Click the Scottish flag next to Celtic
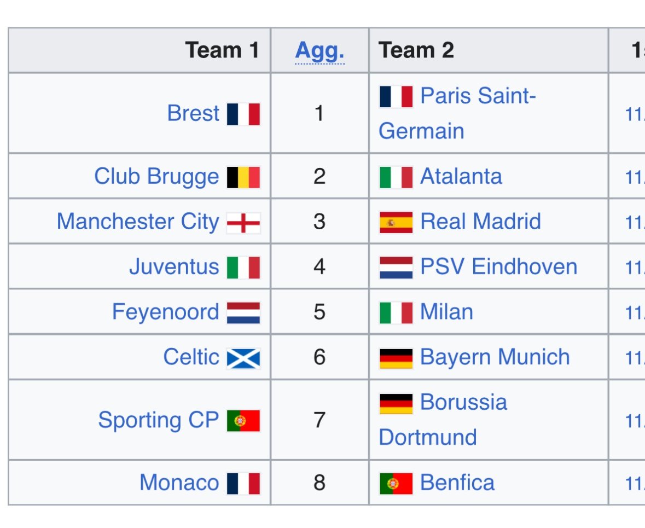 [243, 358]
